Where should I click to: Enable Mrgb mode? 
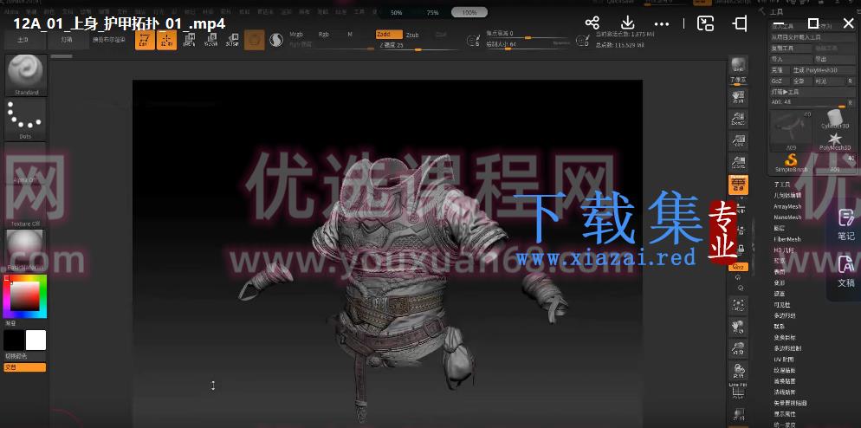pos(296,34)
